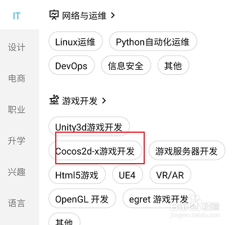This screenshot has height=225, width=236.
Task: Select the IT category tab
Action: (16, 16)
